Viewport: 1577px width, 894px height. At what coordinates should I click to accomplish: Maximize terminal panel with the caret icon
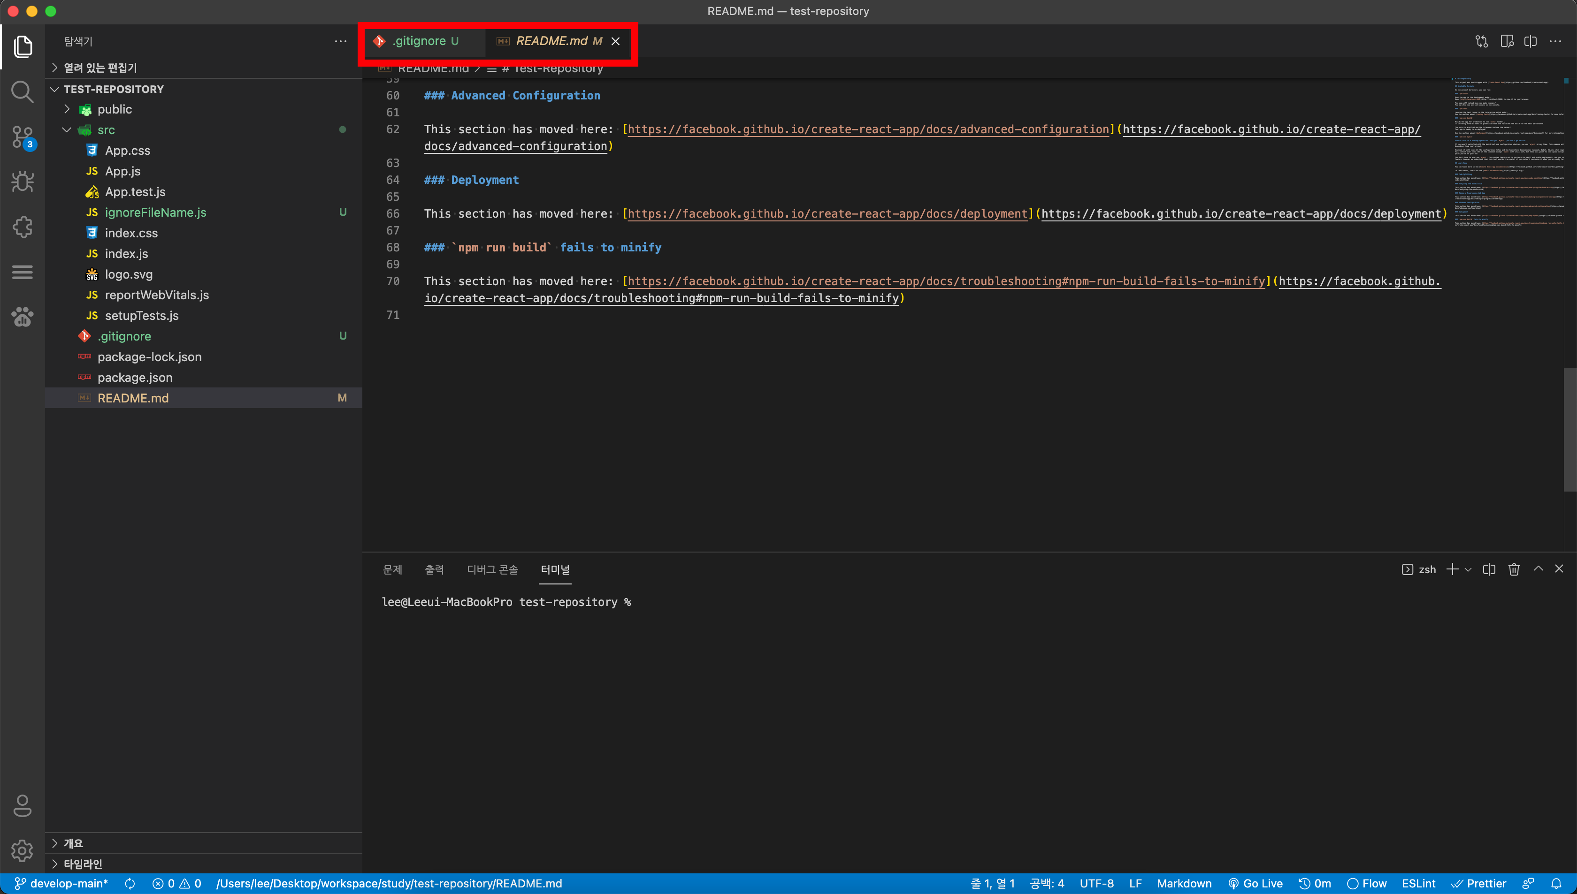[1539, 569]
